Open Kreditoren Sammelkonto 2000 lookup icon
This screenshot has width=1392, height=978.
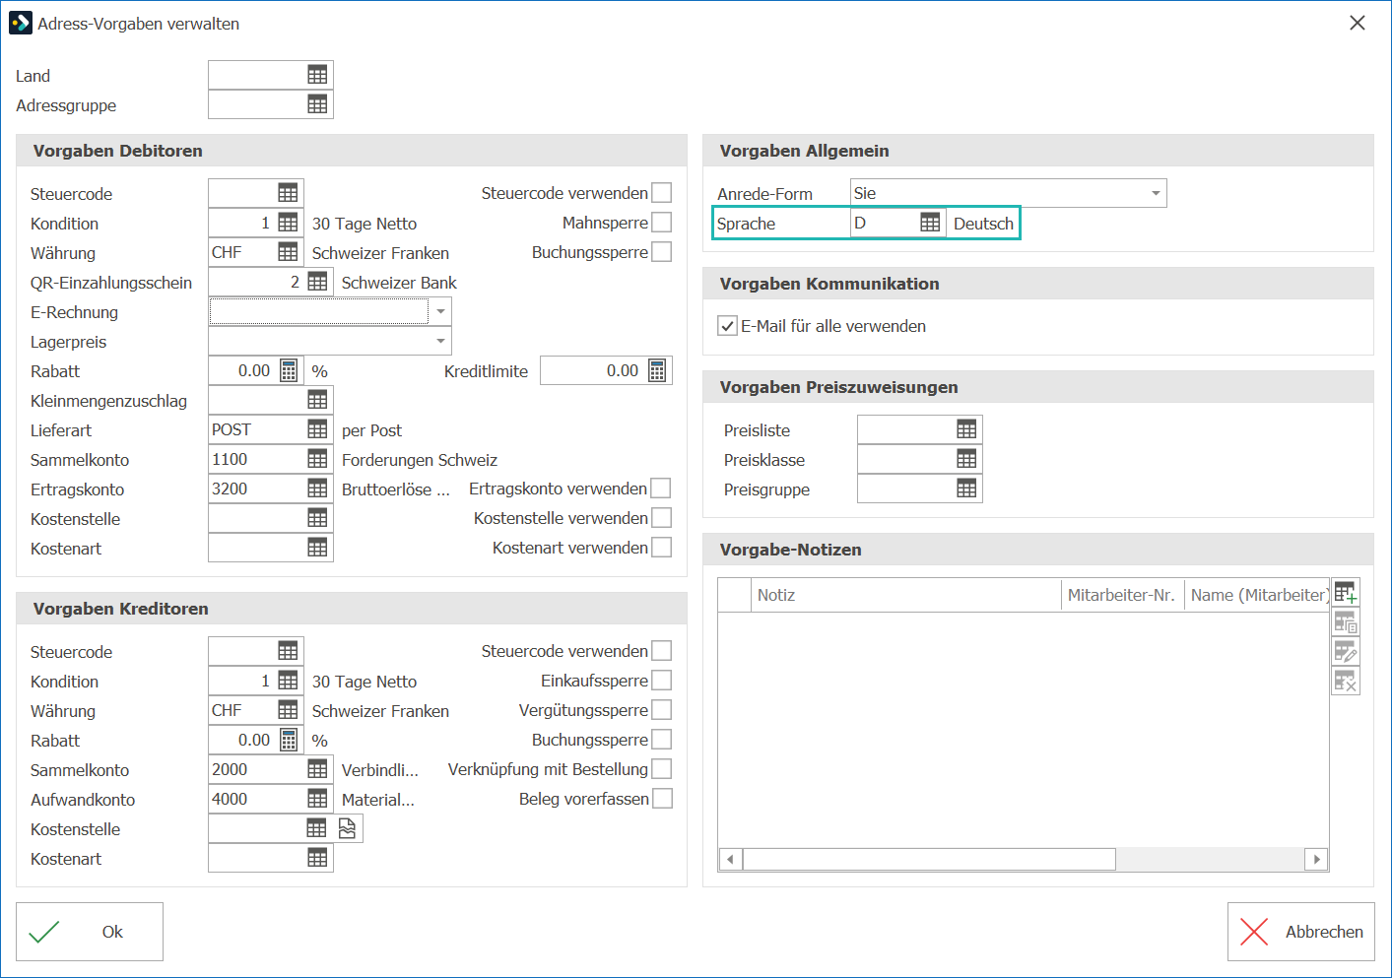(x=317, y=769)
